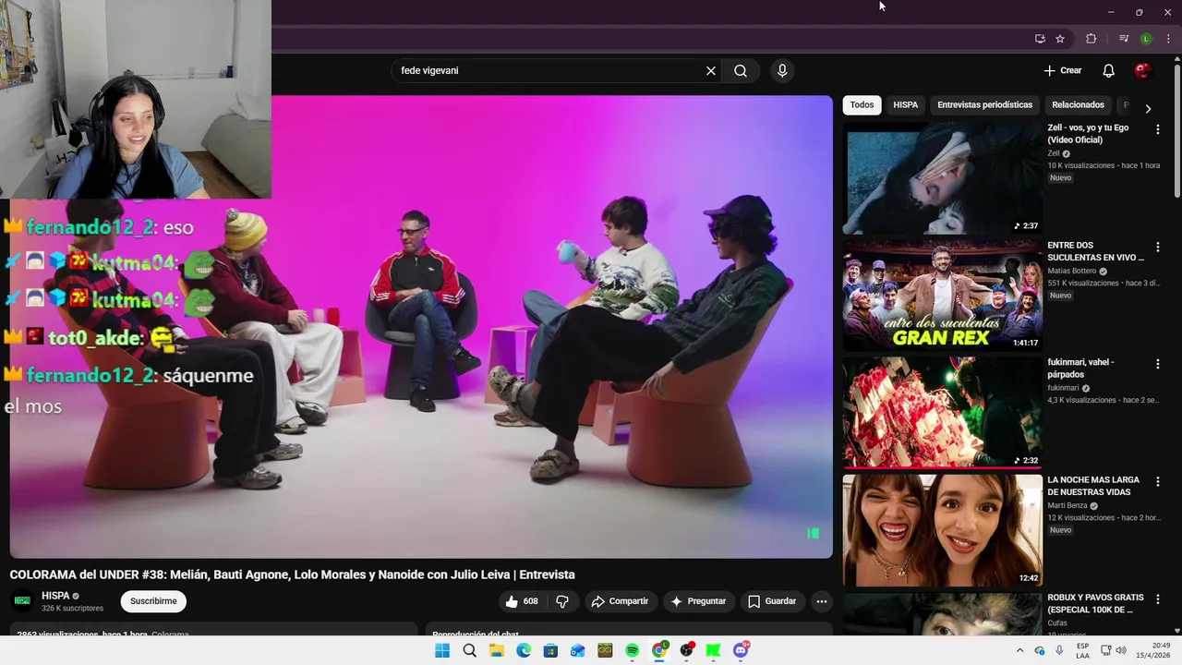This screenshot has width=1182, height=665.
Task: Click the search magnifier button
Action: 741,71
